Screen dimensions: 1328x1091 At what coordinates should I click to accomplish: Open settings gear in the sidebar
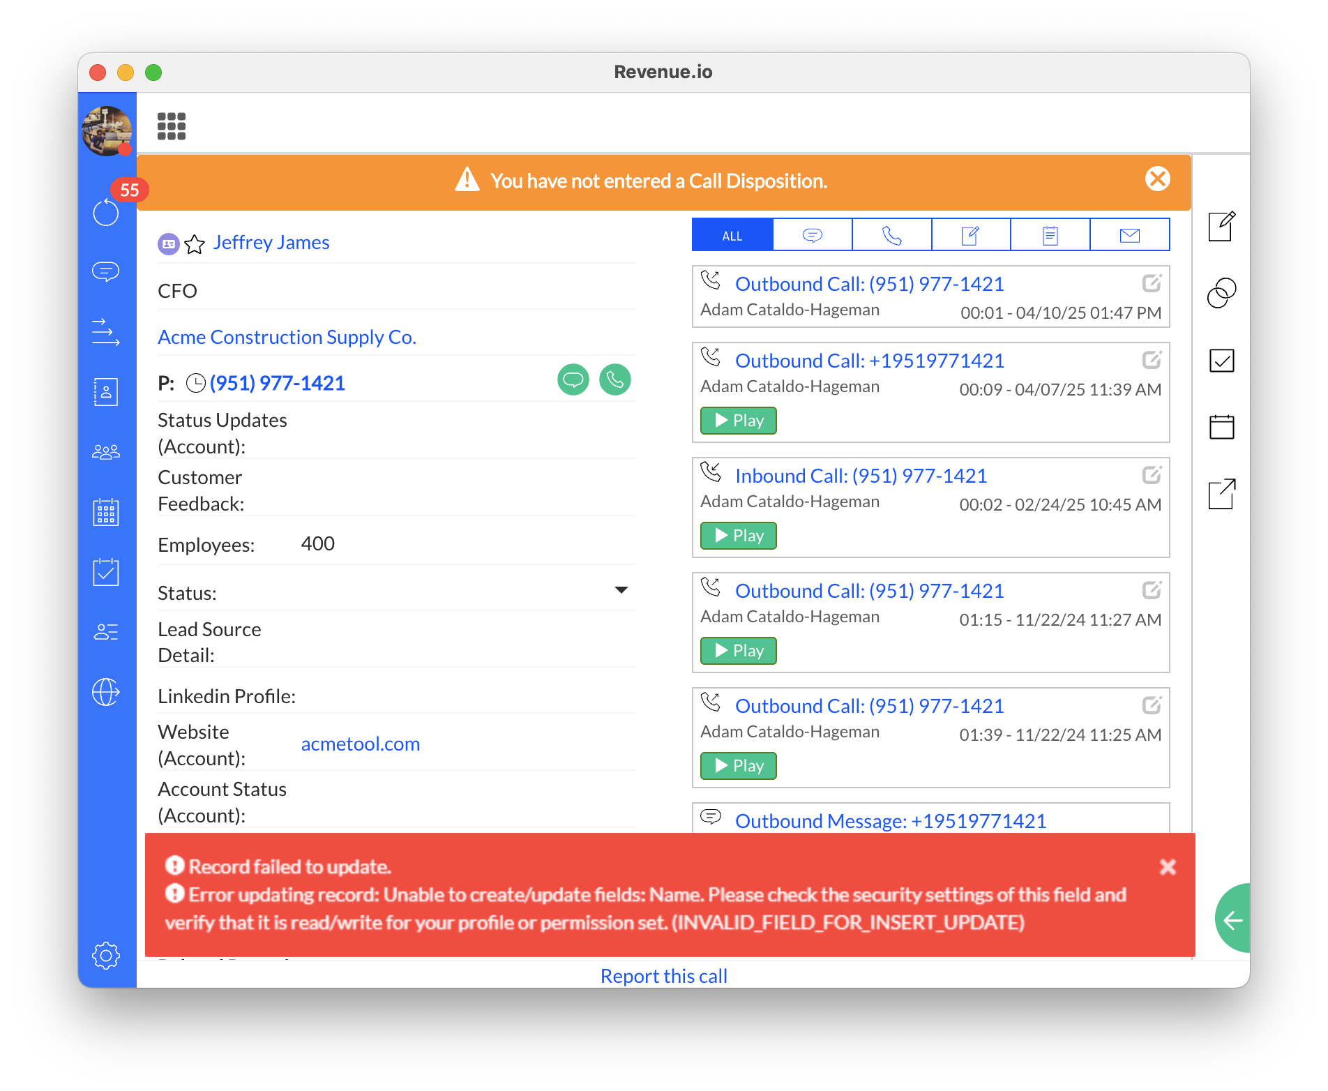tap(106, 955)
